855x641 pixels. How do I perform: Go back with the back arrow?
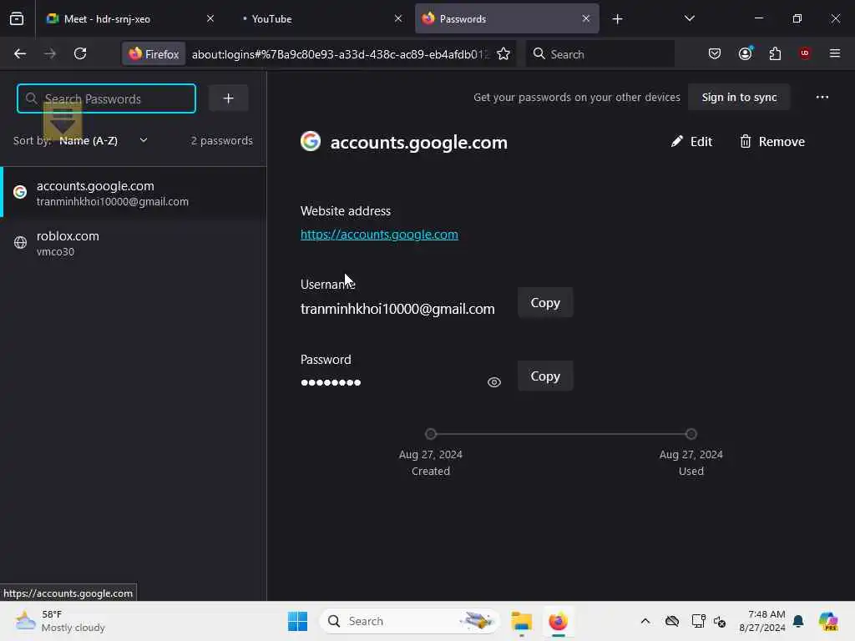(20, 53)
